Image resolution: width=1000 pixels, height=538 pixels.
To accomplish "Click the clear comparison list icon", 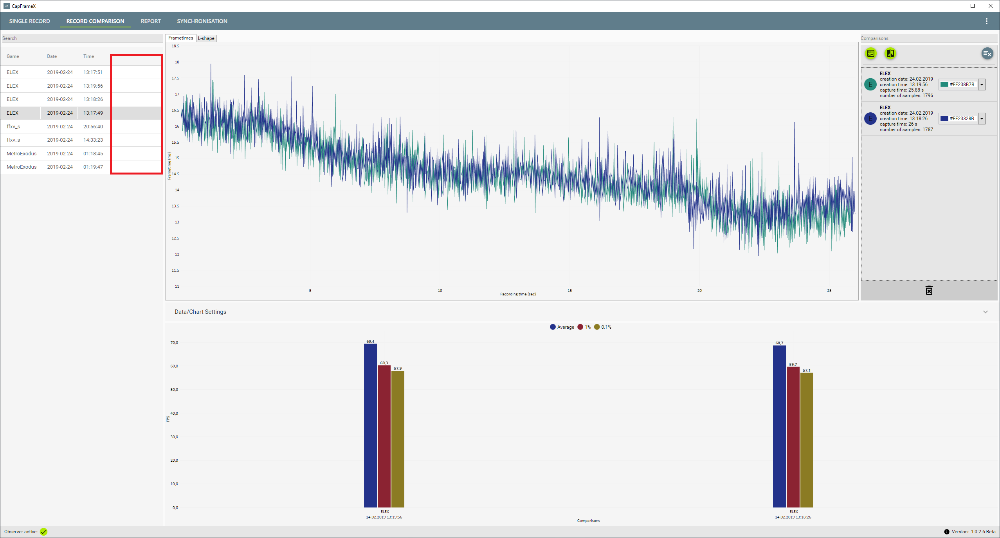I will tap(987, 54).
